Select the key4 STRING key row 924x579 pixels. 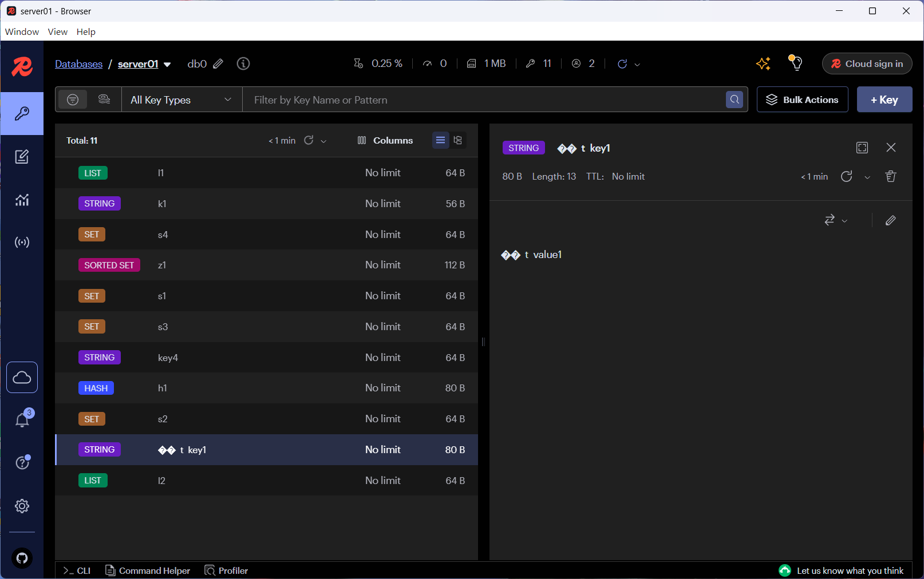tap(267, 358)
